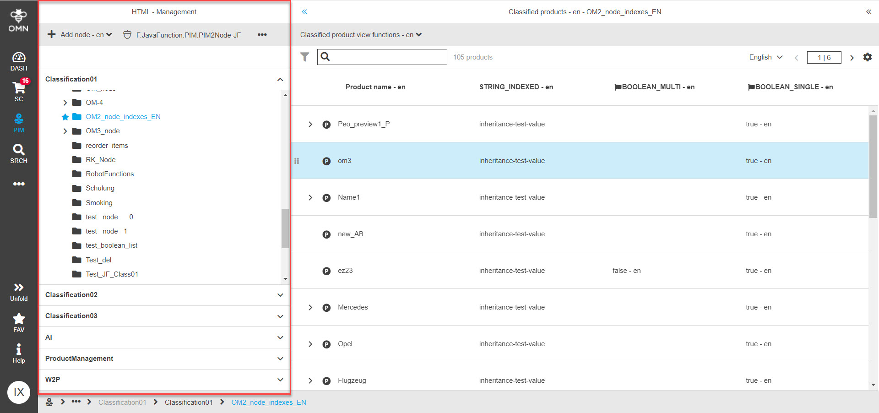Select Classification01 in the breadcrumb
879x413 pixels.
coord(189,402)
